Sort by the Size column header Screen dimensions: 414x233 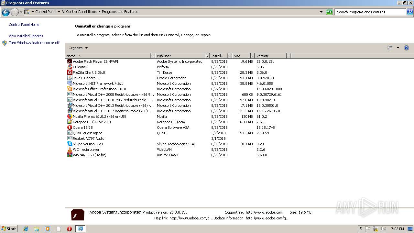[x=241, y=56]
